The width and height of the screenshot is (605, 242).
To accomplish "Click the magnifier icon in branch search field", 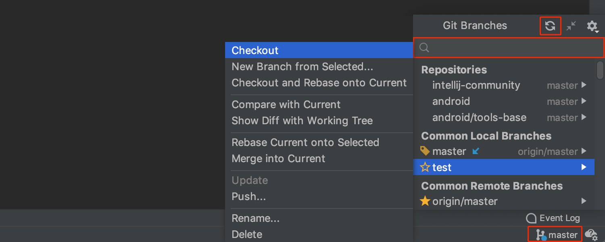I will pos(423,47).
